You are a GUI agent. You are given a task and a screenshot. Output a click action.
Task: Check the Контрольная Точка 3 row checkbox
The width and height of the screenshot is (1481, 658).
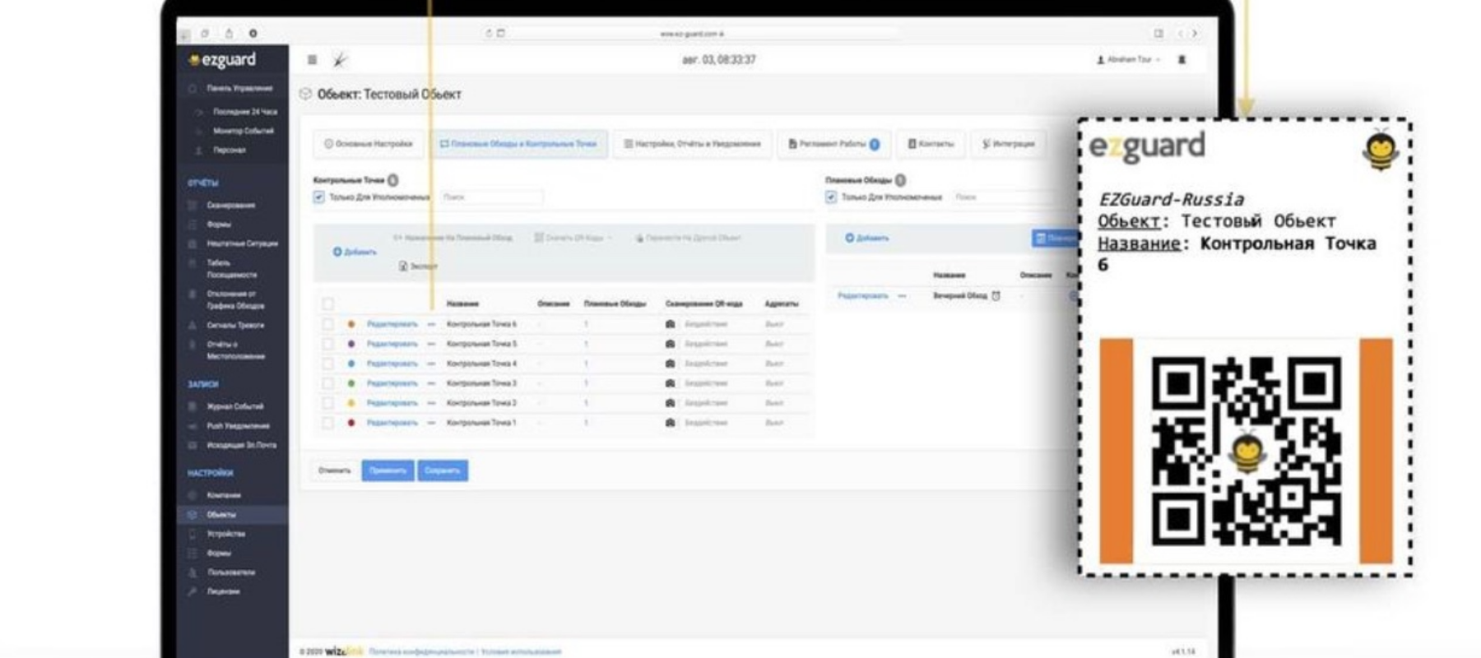[x=327, y=383]
